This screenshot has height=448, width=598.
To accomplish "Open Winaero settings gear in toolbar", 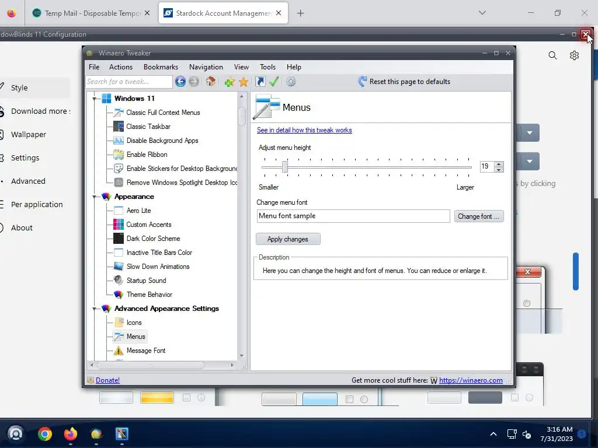I will [x=291, y=82].
